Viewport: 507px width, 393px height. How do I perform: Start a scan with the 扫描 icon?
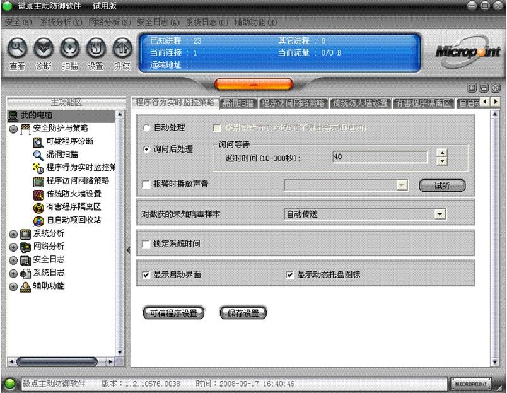tap(70, 48)
